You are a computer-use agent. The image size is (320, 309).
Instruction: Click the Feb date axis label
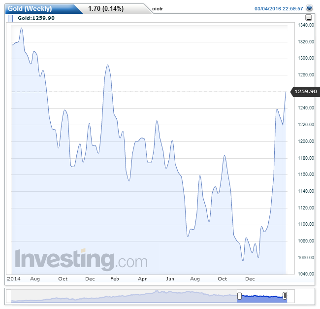point(115,279)
